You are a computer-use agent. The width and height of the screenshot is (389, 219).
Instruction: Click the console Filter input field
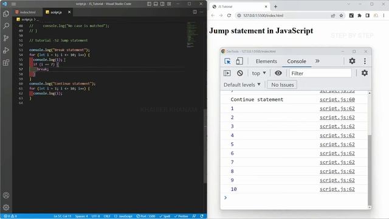(320, 73)
